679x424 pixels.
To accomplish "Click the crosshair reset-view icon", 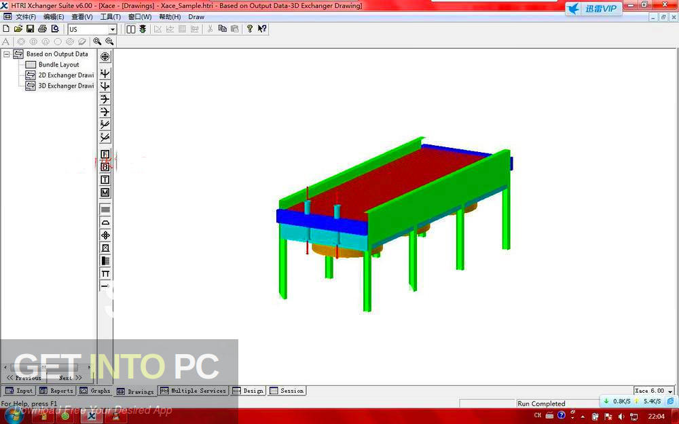I will (105, 57).
